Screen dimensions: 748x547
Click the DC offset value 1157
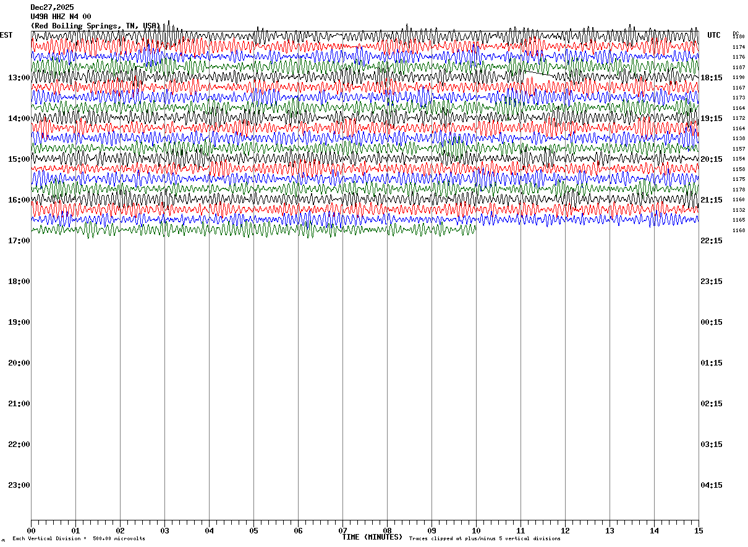(739, 149)
